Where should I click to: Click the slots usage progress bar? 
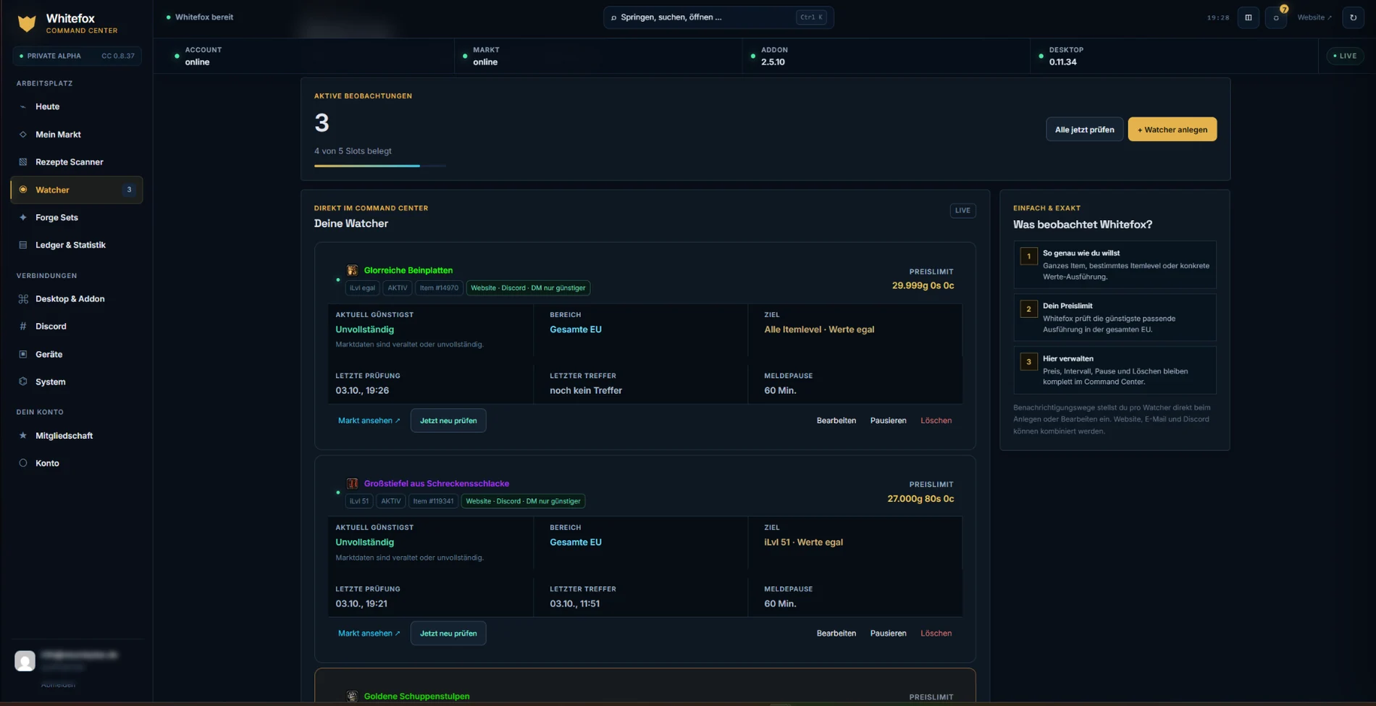[379, 166]
